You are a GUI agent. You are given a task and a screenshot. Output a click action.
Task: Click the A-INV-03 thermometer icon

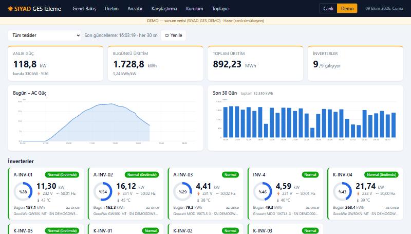(198, 200)
